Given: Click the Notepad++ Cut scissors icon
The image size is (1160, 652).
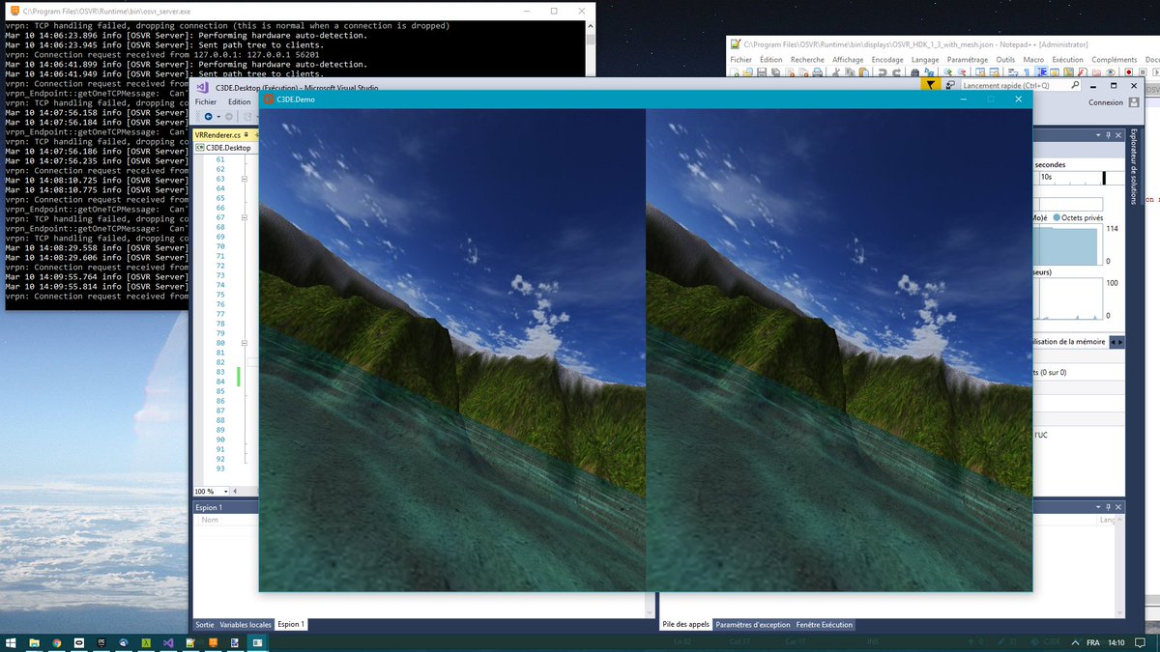Looking at the screenshot, I should [x=836, y=72].
